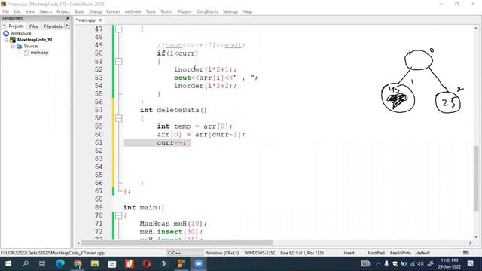The height and width of the screenshot is (271, 482).
Task: Open PowerPoint from the taskbar
Action: point(130,264)
